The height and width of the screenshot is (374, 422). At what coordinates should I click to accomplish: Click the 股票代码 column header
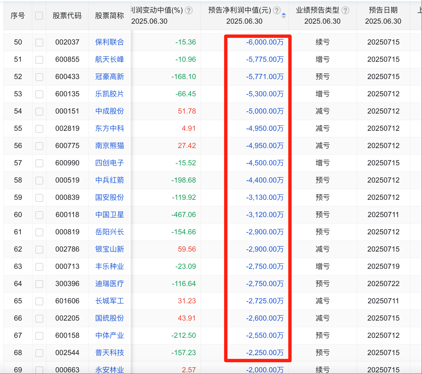pyautogui.click(x=67, y=16)
